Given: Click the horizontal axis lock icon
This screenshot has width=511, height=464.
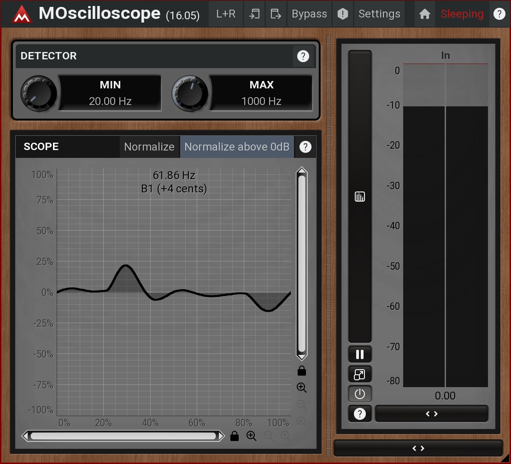Looking at the screenshot, I should [235, 435].
